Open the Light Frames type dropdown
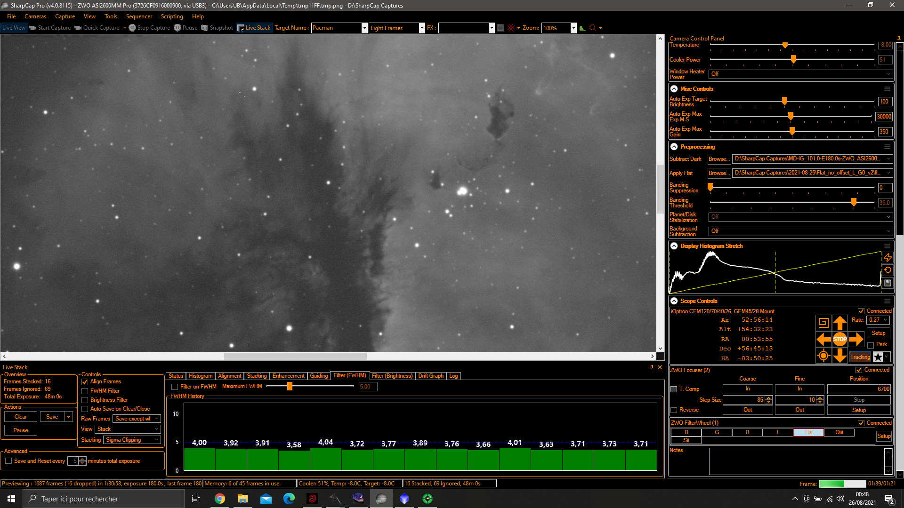 [x=422, y=28]
